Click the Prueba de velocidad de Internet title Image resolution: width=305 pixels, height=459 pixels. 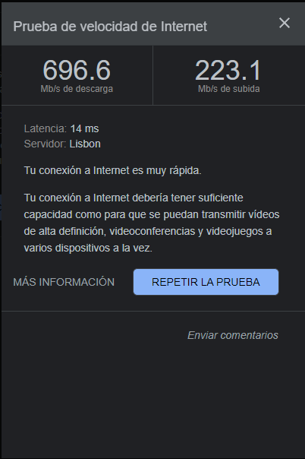(110, 27)
